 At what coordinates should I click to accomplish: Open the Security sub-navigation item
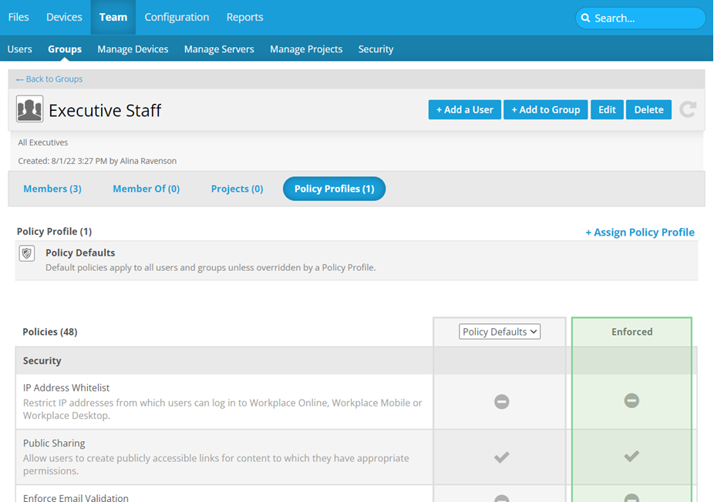pos(376,49)
